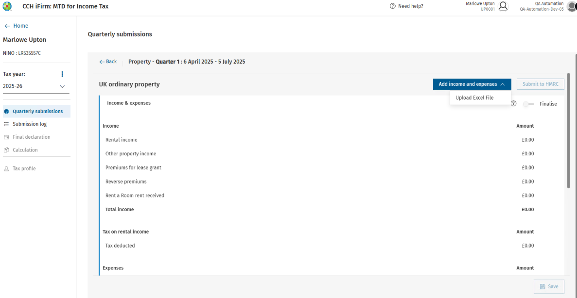
Task: Click the Tax deducted £0.00 amount
Action: tap(528, 246)
